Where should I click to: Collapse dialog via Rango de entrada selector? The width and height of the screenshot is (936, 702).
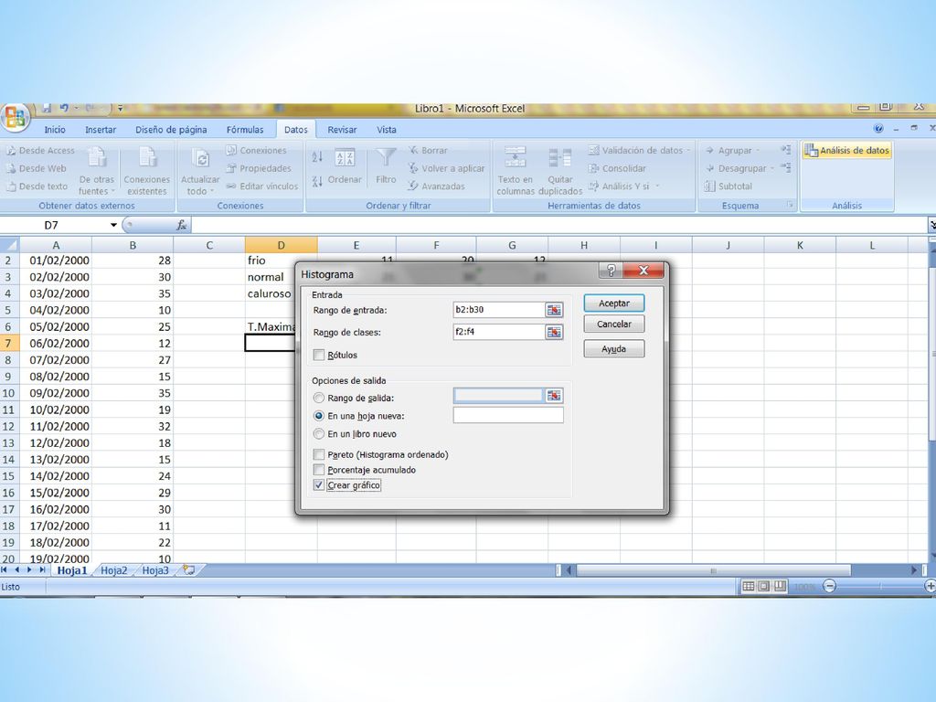(554, 310)
